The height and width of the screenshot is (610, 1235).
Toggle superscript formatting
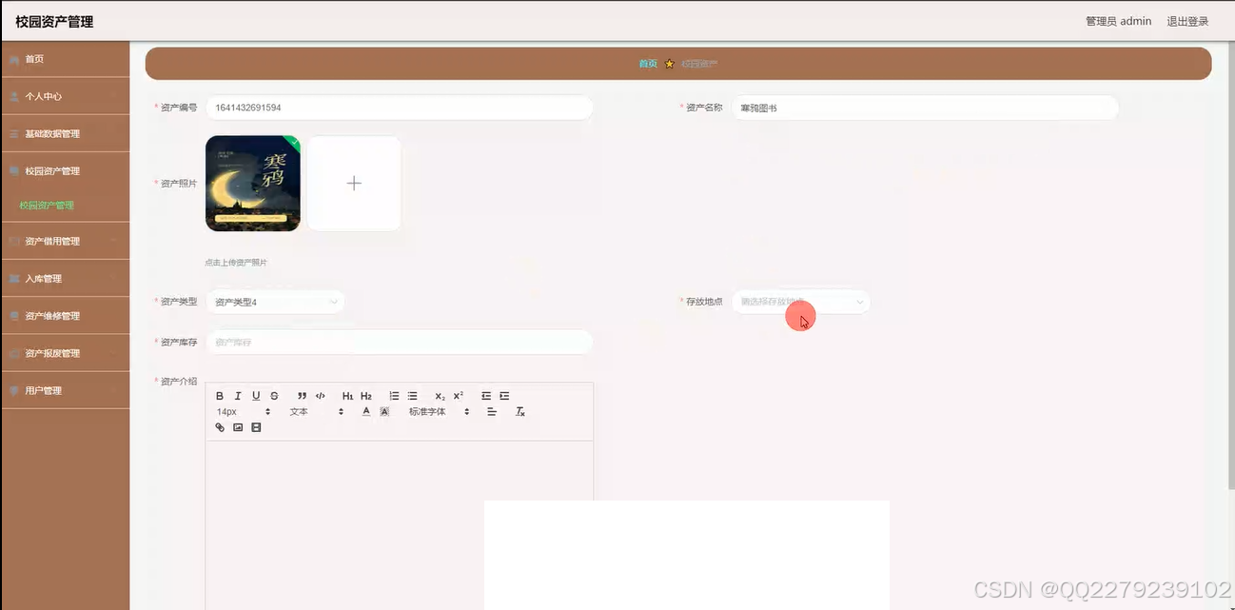click(x=457, y=394)
